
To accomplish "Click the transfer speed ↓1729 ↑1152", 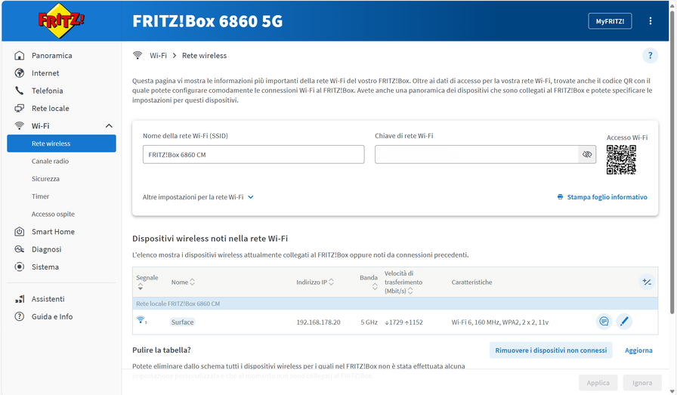I will pyautogui.click(x=403, y=322).
